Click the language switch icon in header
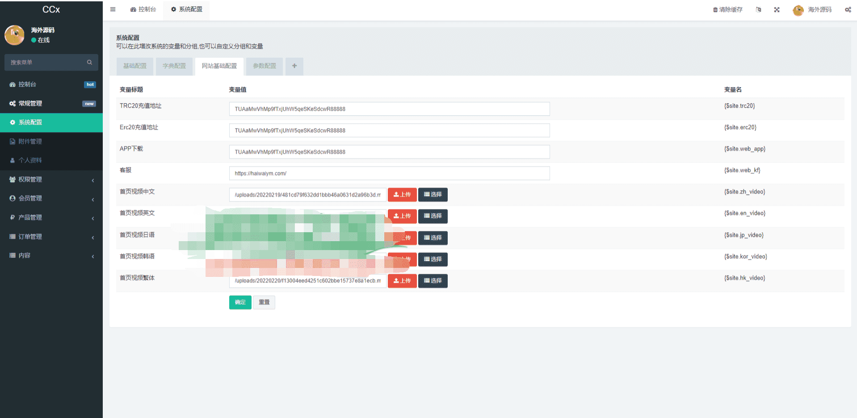The height and width of the screenshot is (418, 857). point(758,10)
